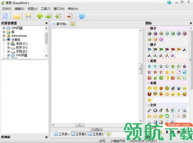Image resolution: width=193 pixels, height=143 pixels.
Task: Collapse the 文件 icon group
Action: (148, 105)
